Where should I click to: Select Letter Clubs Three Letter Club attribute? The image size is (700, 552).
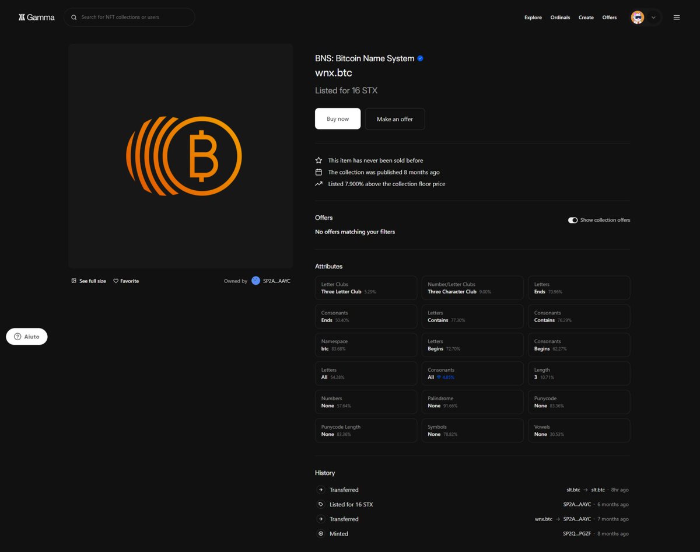click(366, 288)
